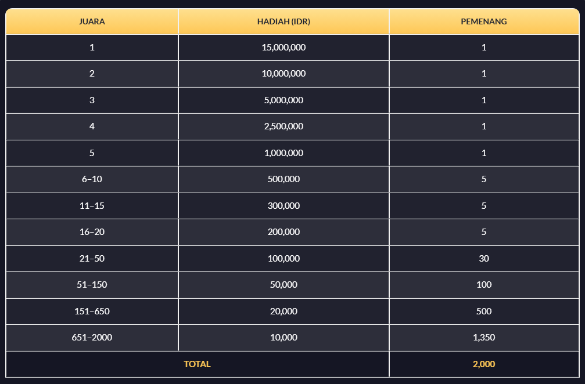Click rank range 11–15 cell
Screen dimensions: 585x384
[92, 206]
